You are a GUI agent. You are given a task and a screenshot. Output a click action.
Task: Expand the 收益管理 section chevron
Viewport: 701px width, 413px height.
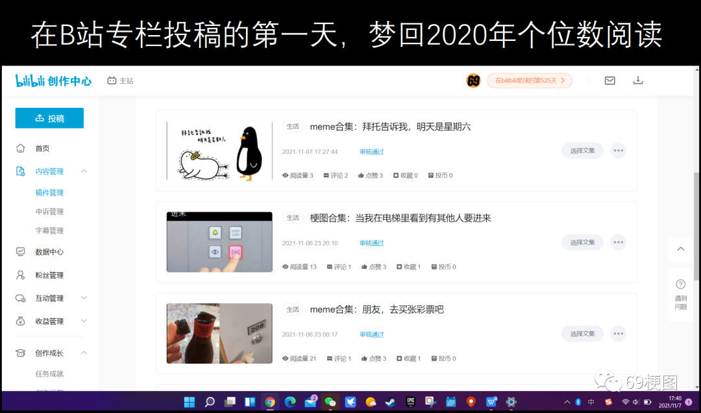[84, 321]
